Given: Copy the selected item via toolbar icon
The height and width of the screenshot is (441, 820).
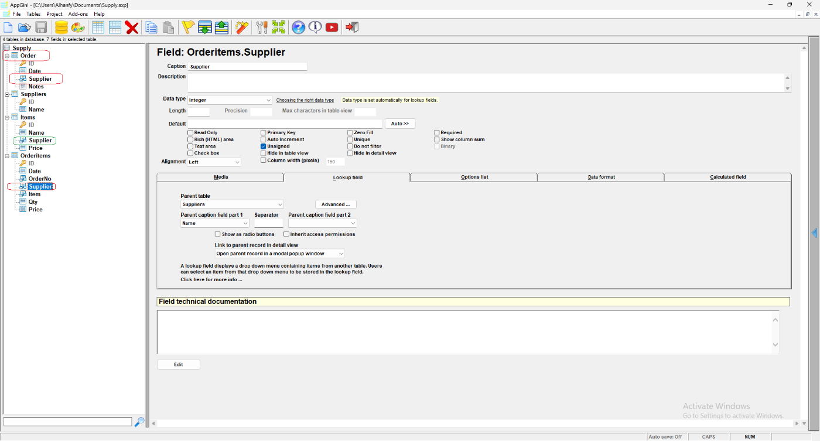Looking at the screenshot, I should coord(152,28).
